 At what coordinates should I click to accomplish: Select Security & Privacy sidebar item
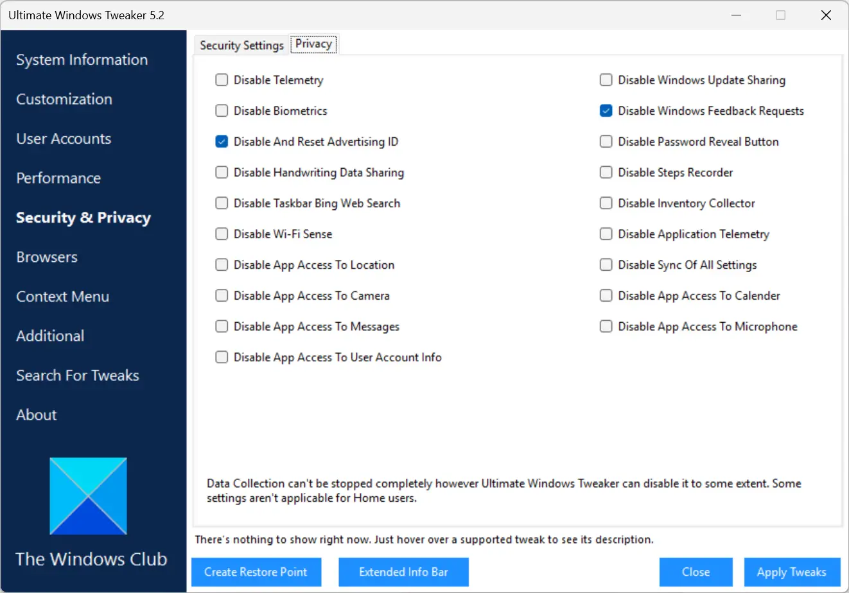83,218
